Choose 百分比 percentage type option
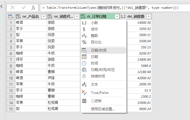This screenshot has width=190, height=120. [96, 42]
